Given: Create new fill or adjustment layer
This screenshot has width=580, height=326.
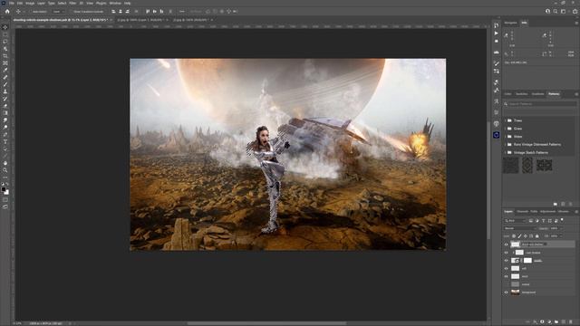Looking at the screenshot, I should pyautogui.click(x=549, y=322).
